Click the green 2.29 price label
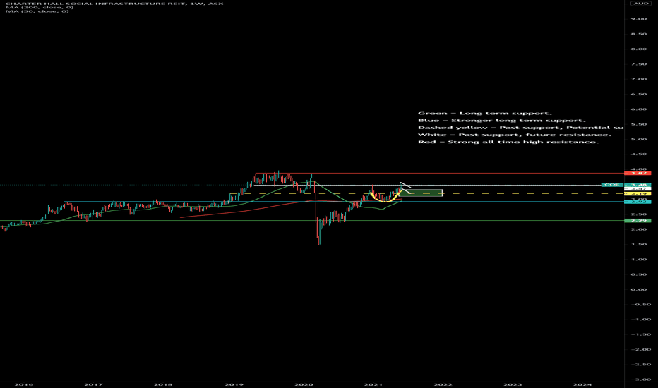Screen dimensions: 658x388 coord(638,221)
